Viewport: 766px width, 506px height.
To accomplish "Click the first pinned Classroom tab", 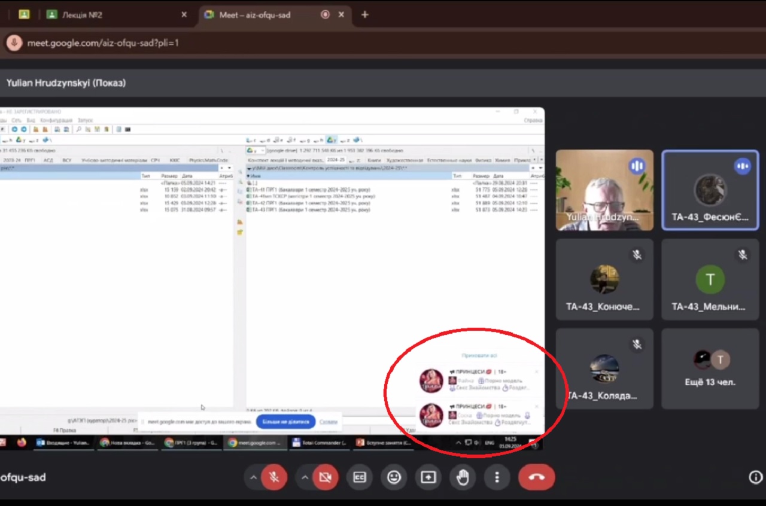I will 24,15.
